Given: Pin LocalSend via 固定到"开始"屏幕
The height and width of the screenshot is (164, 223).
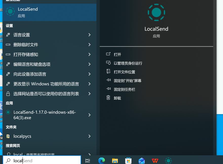Looking at the screenshot, I should pos(127,81).
